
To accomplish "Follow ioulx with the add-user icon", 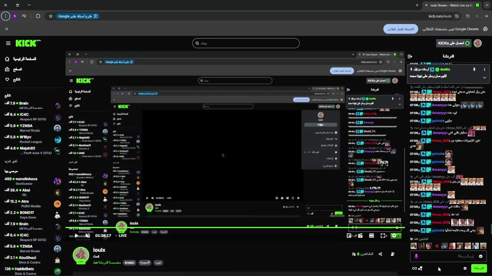I will 392,254.
